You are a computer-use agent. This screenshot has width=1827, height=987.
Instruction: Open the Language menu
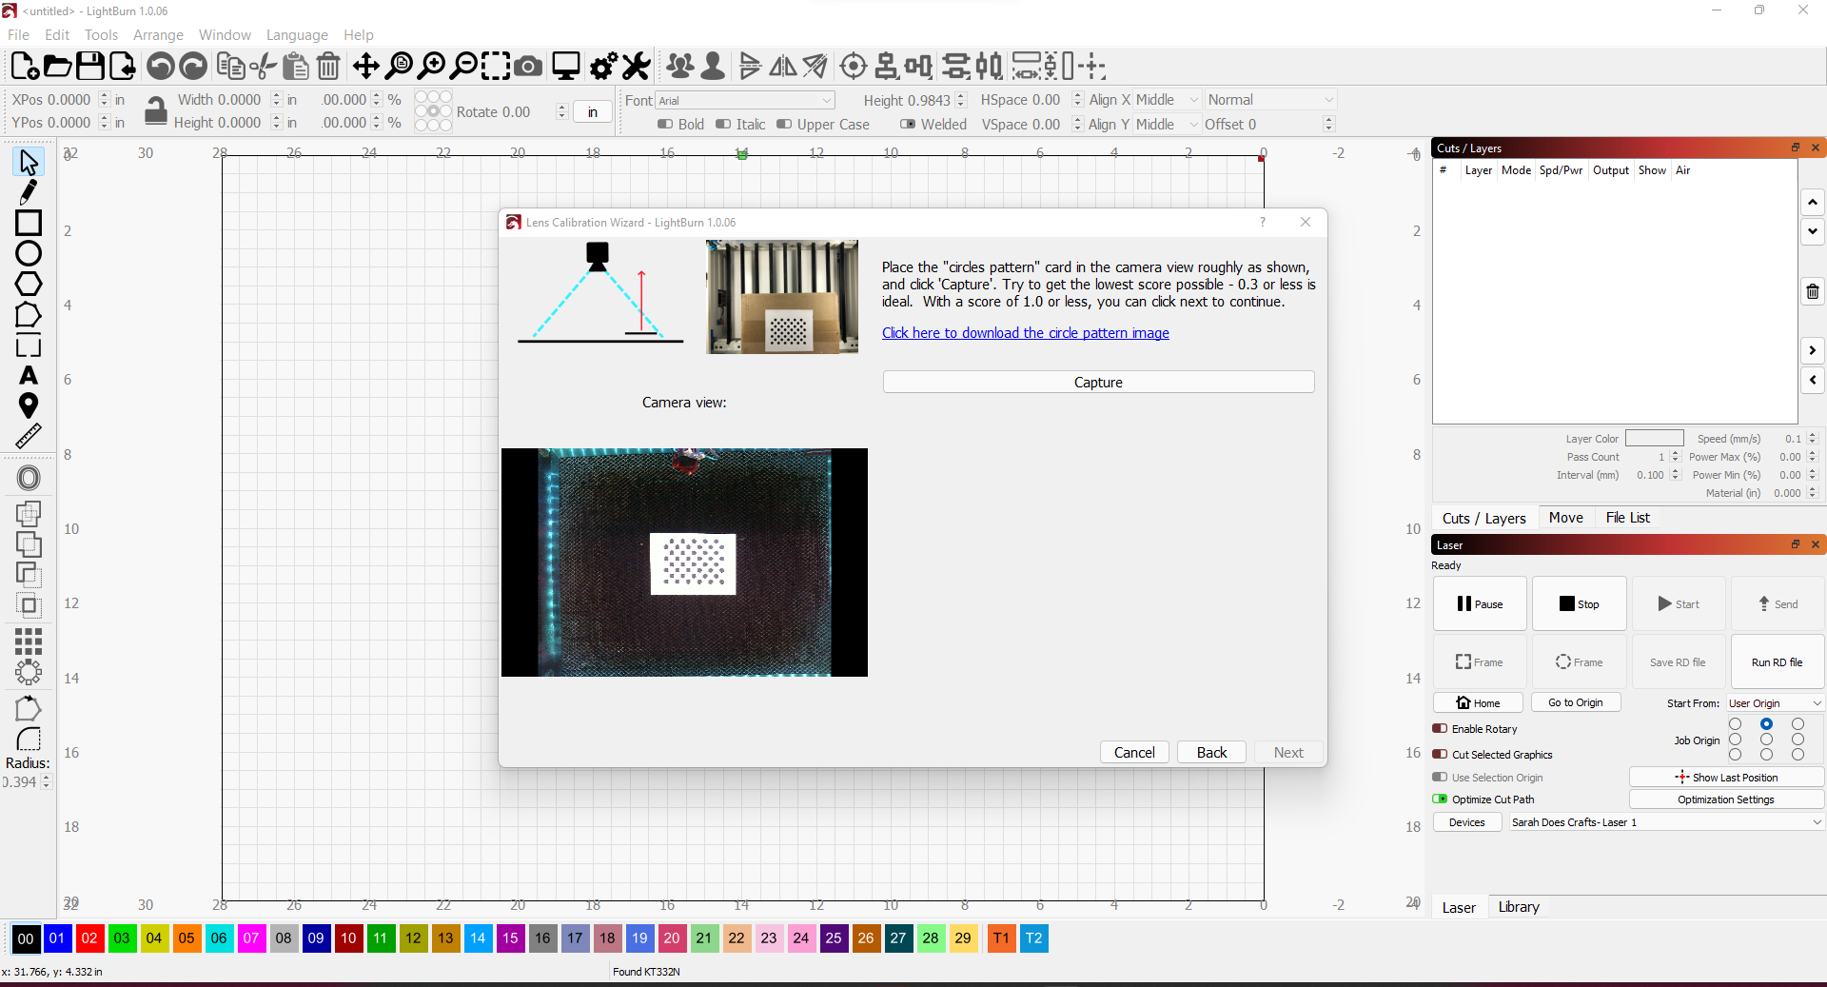(297, 35)
